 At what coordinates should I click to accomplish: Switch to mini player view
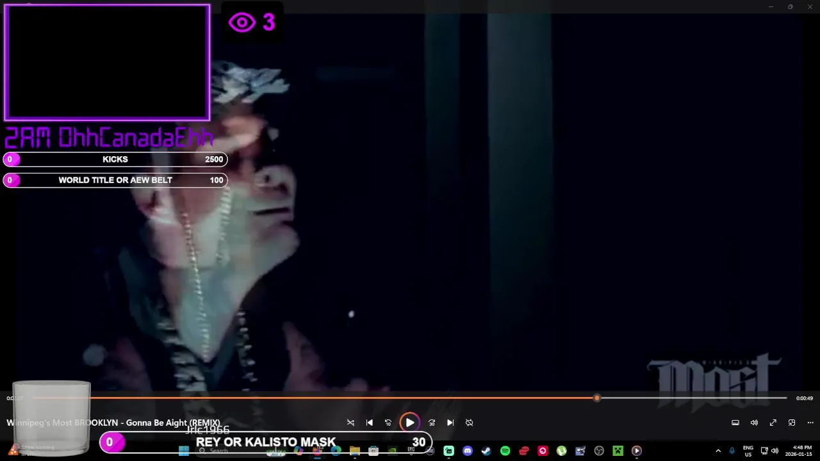pos(792,423)
